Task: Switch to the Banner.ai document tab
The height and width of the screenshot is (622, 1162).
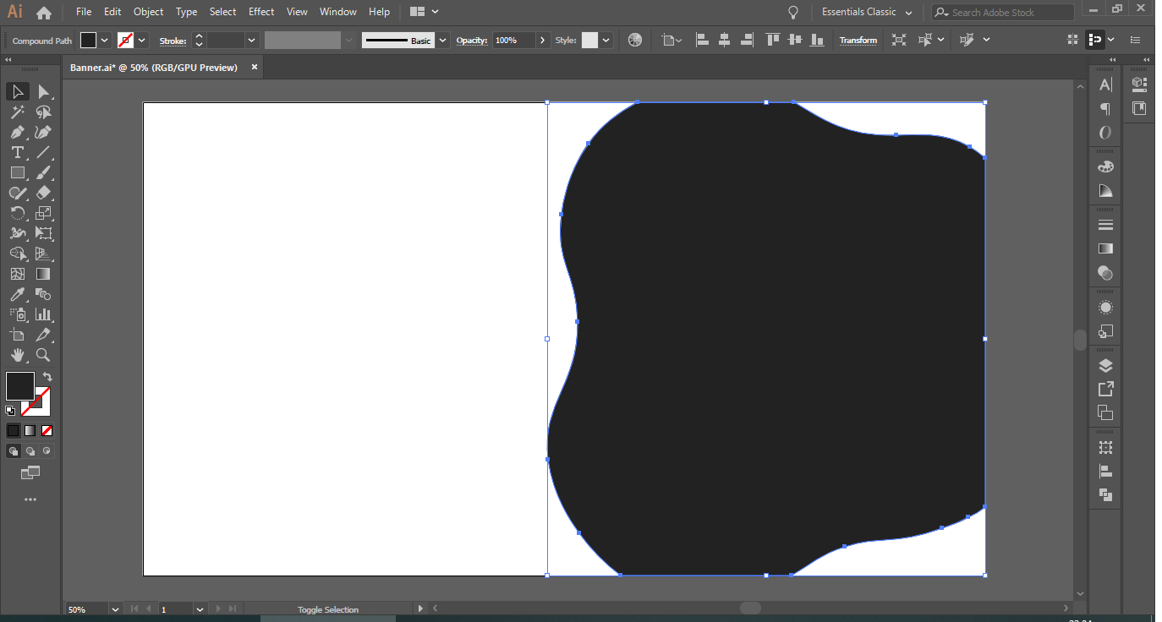Action: click(154, 67)
